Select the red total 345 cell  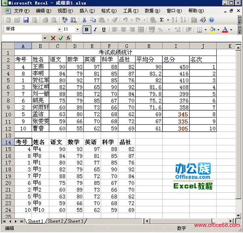click(176, 114)
